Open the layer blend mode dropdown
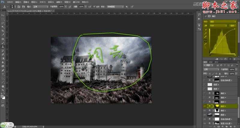Viewport: 240px width, 128px height. coord(211,70)
